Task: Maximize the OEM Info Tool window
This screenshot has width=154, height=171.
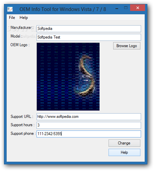Action: pyautogui.click(x=126, y=8)
